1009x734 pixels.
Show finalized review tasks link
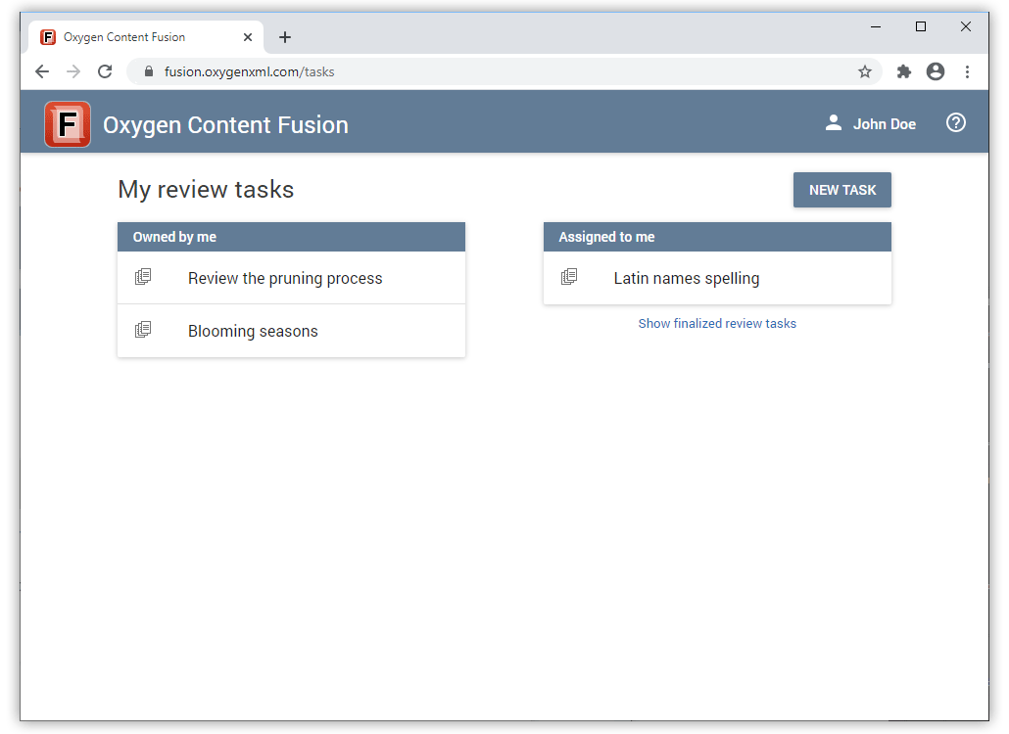tap(717, 323)
